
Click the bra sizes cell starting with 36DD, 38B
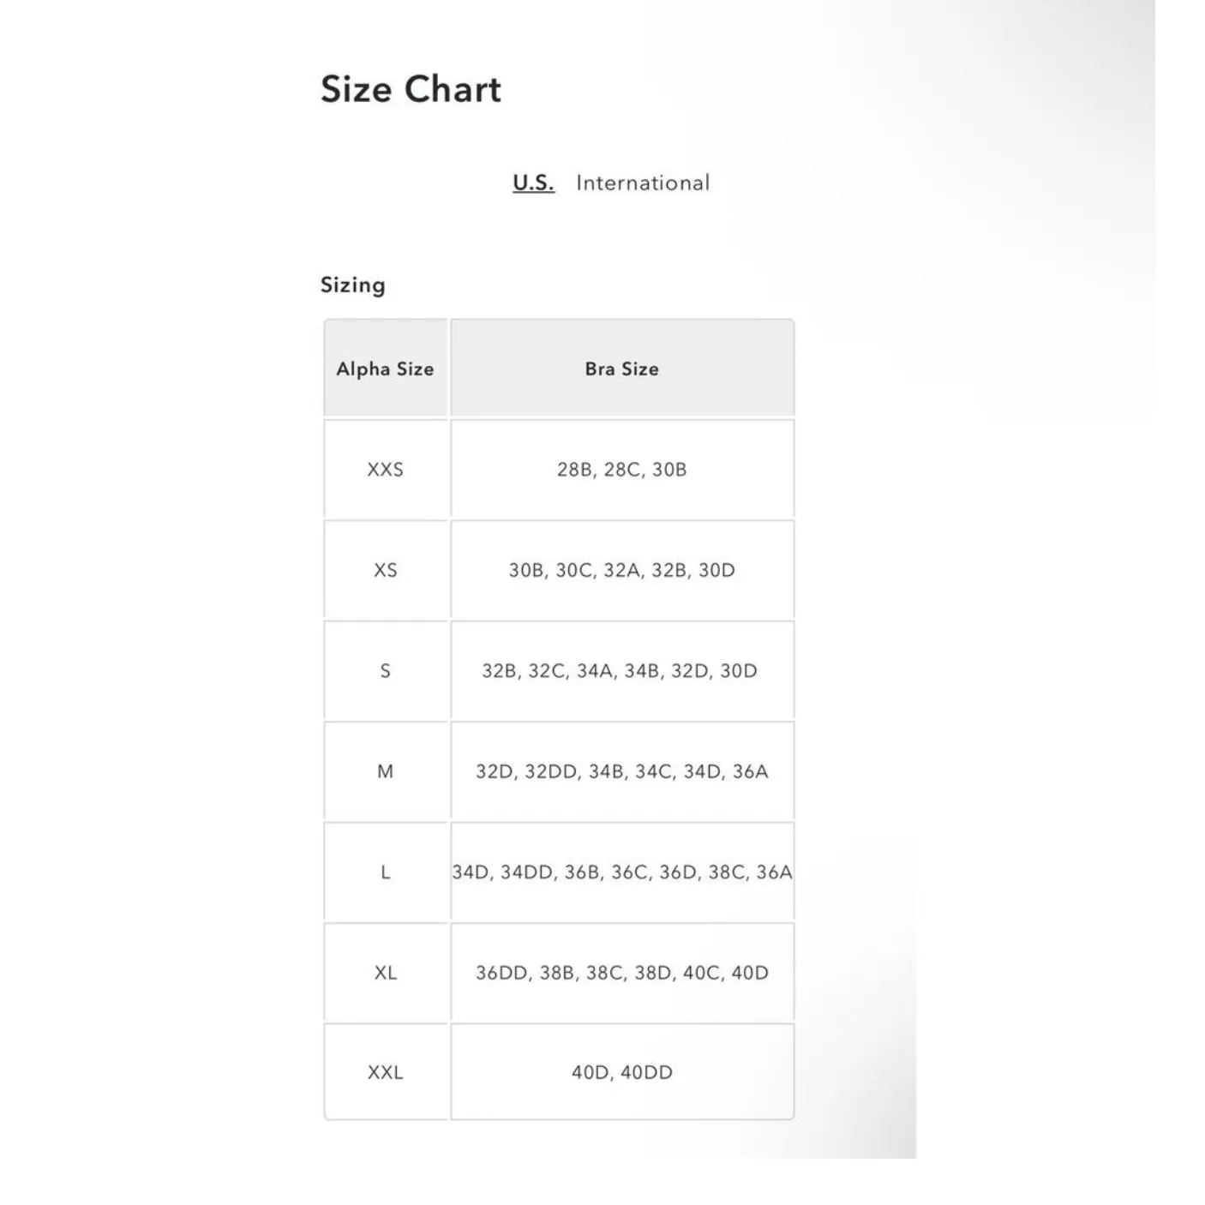click(621, 973)
